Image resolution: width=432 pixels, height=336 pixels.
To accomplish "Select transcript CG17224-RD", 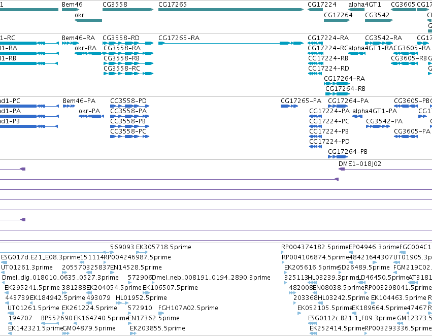I will pyautogui.click(x=315, y=74).
